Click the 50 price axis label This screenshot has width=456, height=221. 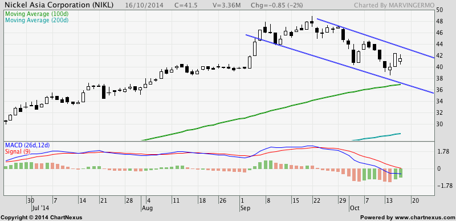[439, 10]
